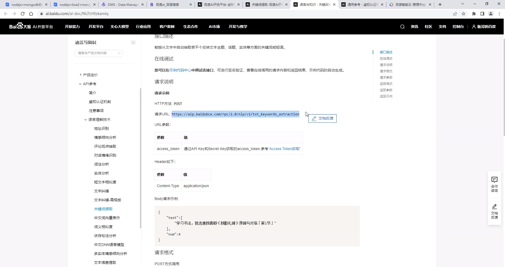This screenshot has width=505, height=267.
Task: Click the share icon in the browser toolbar
Action: (x=455, y=14)
